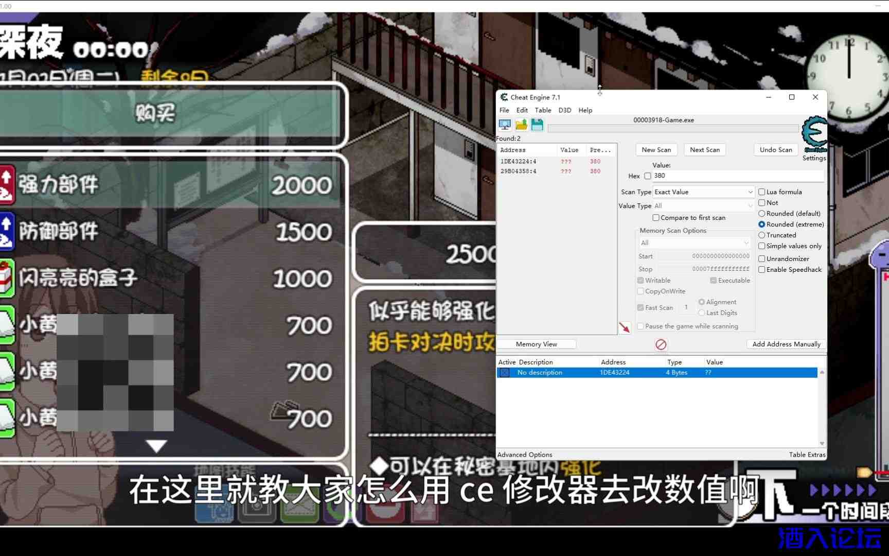Image resolution: width=889 pixels, height=556 pixels.
Task: Open the Table menu
Action: tap(543, 110)
